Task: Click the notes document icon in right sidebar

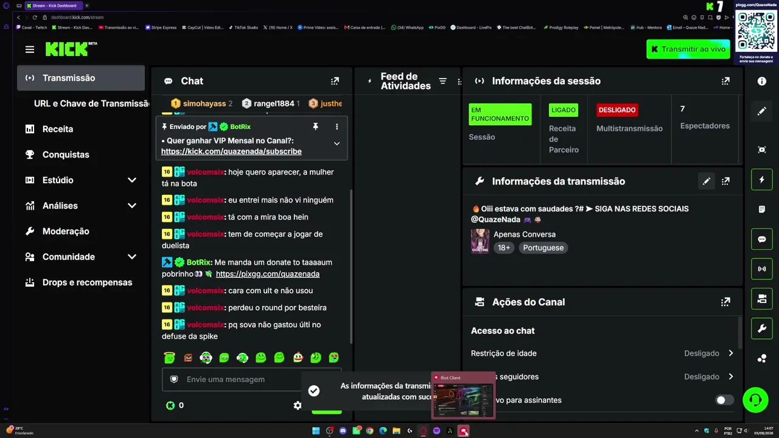Action: pyautogui.click(x=762, y=209)
